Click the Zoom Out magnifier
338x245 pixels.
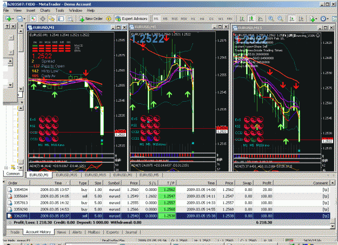[280, 19]
